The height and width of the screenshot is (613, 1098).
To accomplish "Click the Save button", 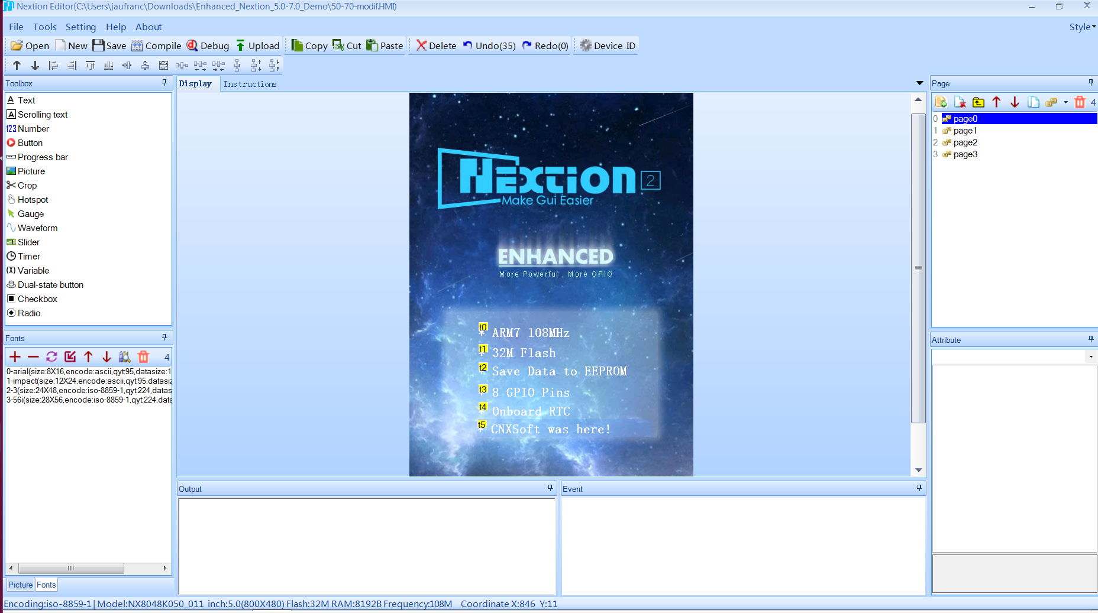I will [x=109, y=46].
